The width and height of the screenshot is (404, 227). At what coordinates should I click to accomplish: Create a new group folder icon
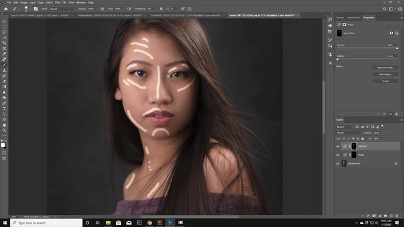(x=385, y=216)
